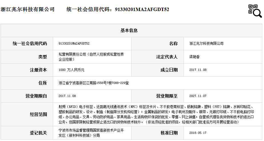Click the company name heading 浙江兆尔科技有限公司
This screenshot has width=264, height=141.
tap(28, 9)
